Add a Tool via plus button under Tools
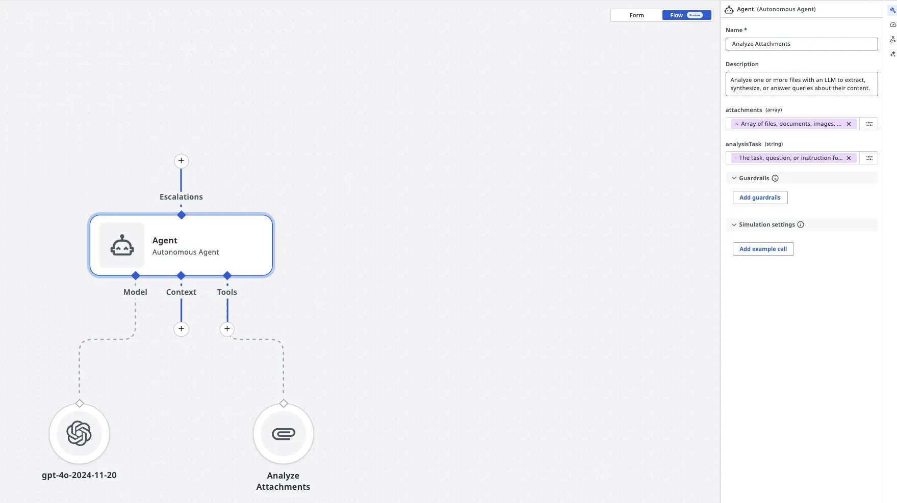 pos(226,329)
